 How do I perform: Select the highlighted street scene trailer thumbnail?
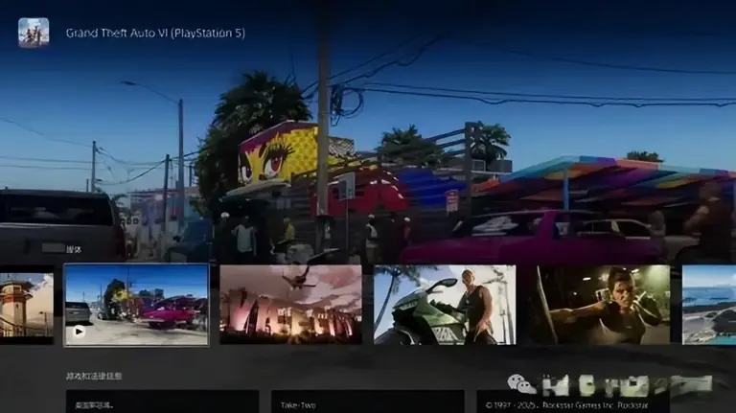(136, 305)
